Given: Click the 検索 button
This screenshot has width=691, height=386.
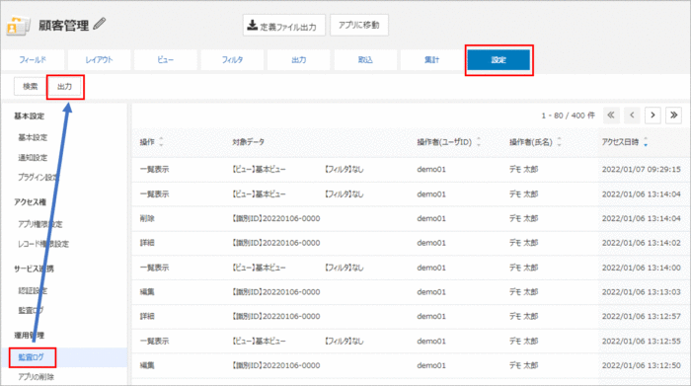Looking at the screenshot, I should [31, 86].
